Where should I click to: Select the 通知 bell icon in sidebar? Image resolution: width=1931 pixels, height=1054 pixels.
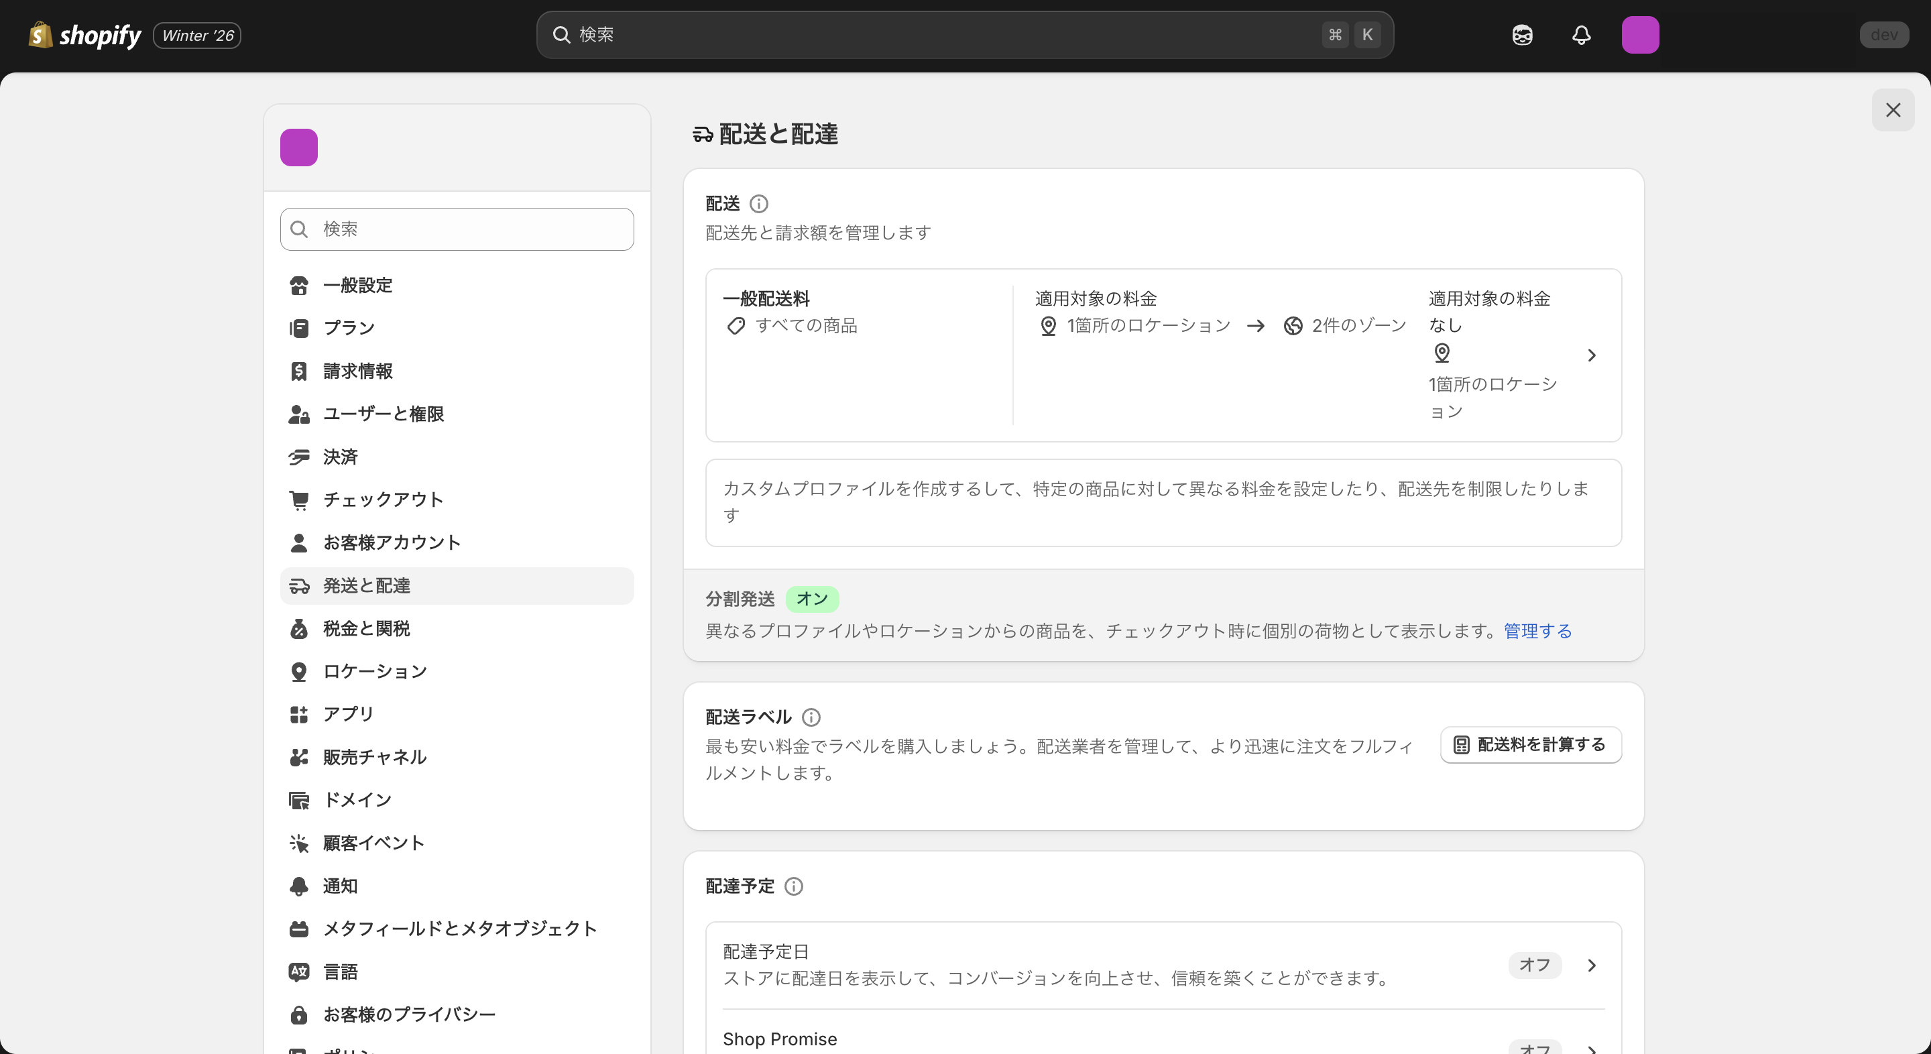[x=299, y=885]
